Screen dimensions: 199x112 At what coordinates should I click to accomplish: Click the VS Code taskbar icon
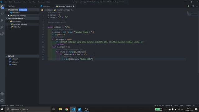pyautogui.click(x=73, y=109)
